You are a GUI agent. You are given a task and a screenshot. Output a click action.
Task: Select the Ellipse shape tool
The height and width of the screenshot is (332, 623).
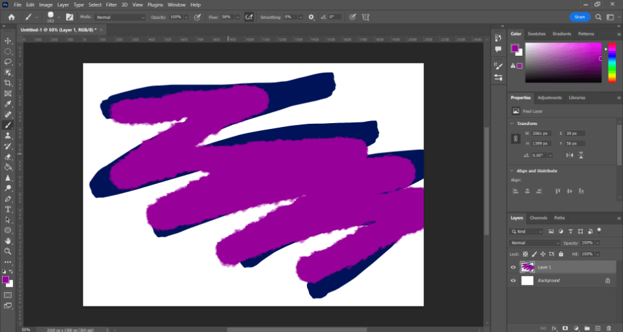click(x=8, y=230)
